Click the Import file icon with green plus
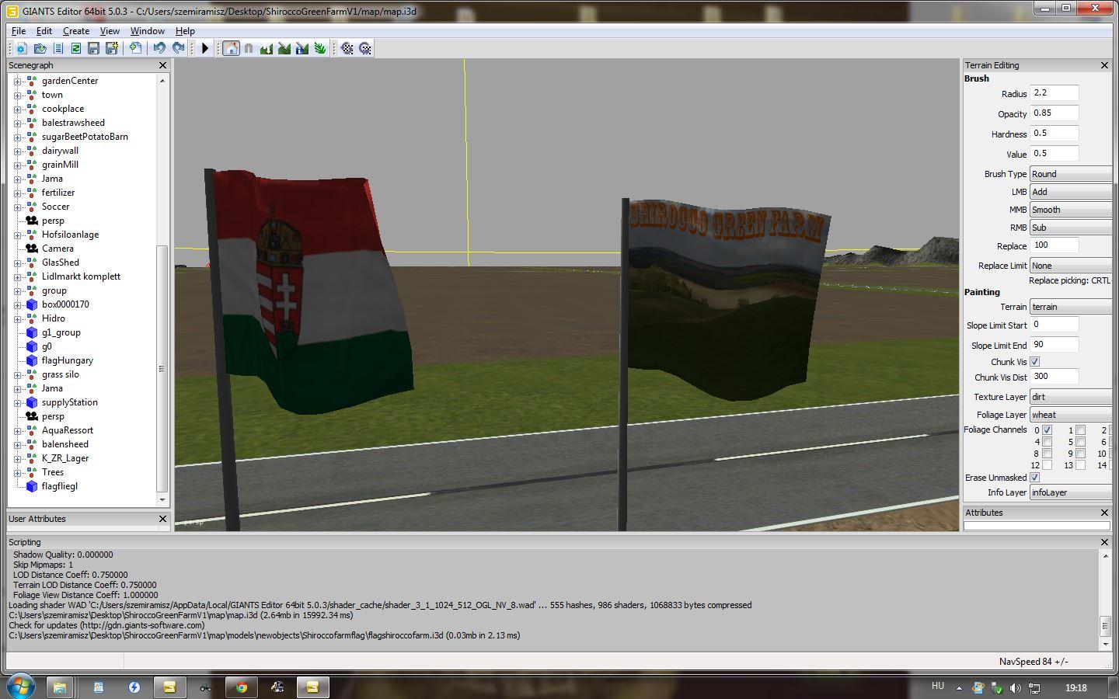1119x699 pixels. pyautogui.click(x=135, y=48)
